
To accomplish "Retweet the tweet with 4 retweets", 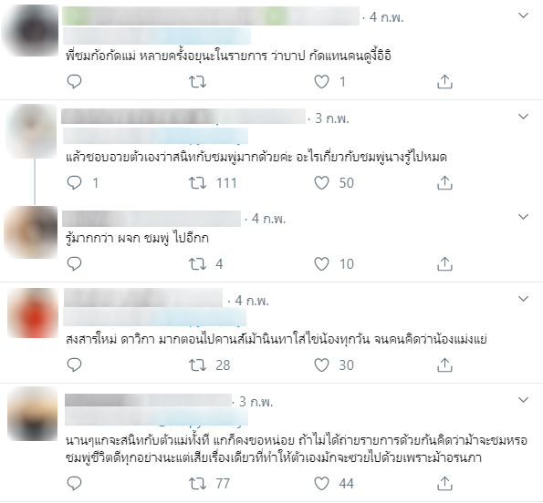I will point(197,264).
